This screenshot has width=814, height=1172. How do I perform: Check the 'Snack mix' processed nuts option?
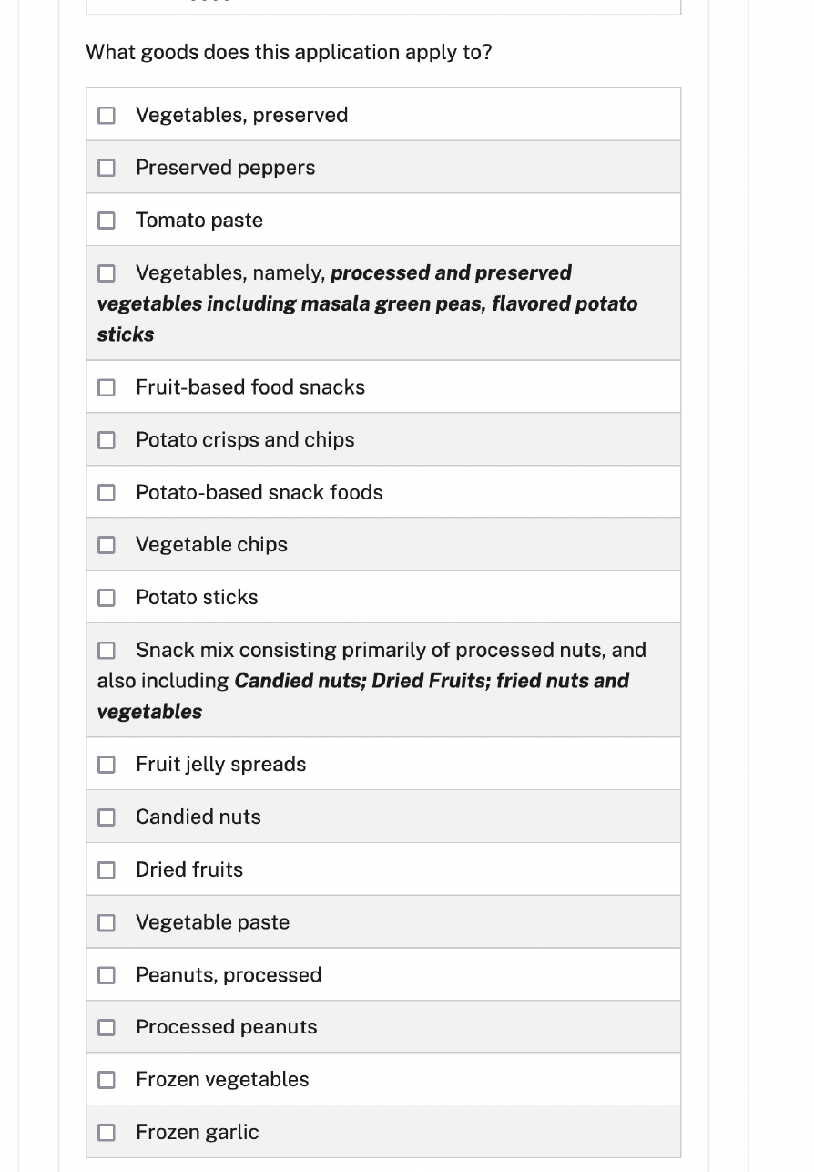(107, 651)
